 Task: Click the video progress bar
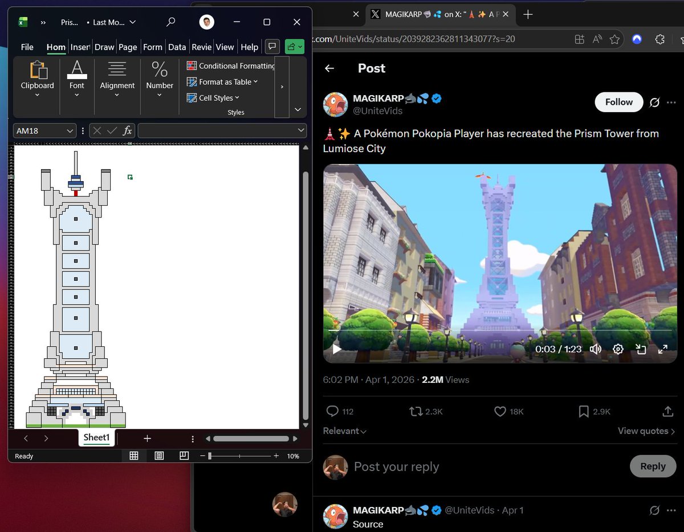point(500,330)
